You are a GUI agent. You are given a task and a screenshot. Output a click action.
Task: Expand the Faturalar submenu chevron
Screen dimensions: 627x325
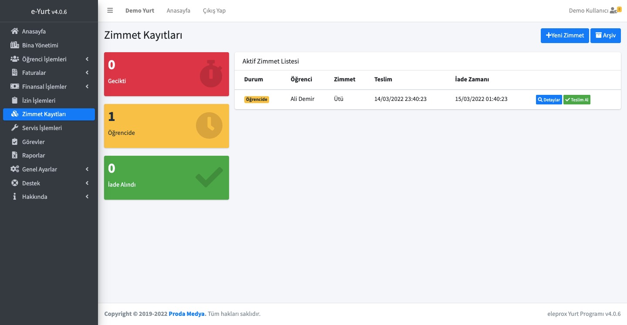coord(87,73)
